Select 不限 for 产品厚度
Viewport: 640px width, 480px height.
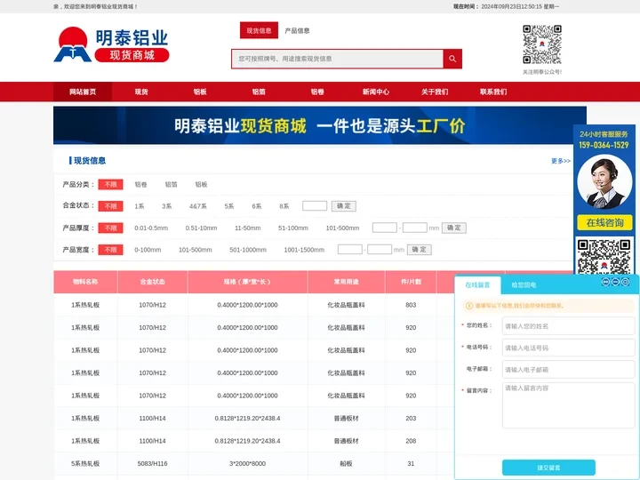point(110,228)
